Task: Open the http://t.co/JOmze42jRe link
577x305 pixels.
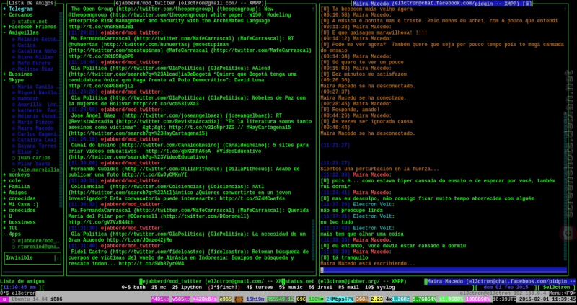Action: pos(139,240)
